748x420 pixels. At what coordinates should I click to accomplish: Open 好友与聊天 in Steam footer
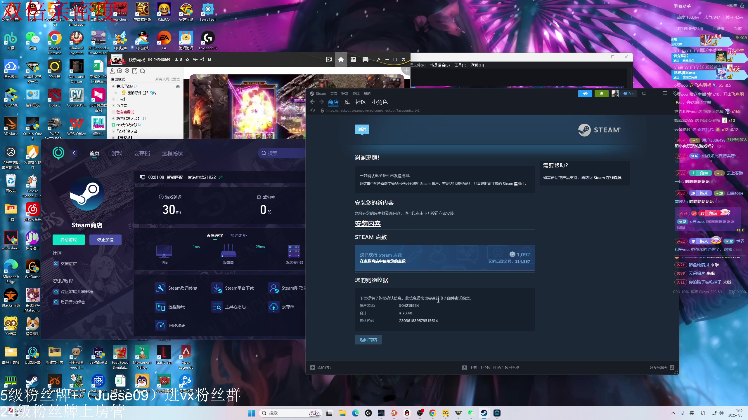tap(662, 367)
